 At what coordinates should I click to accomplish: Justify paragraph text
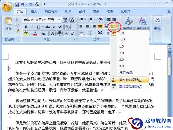[x=100, y=26]
